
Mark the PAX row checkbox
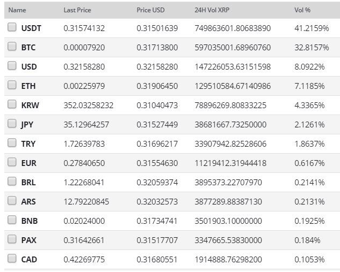pos(12,239)
